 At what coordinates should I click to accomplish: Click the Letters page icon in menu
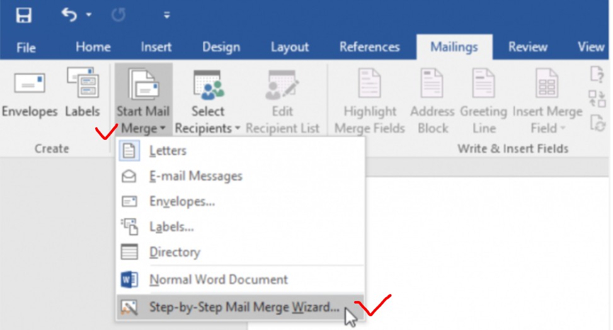point(129,151)
